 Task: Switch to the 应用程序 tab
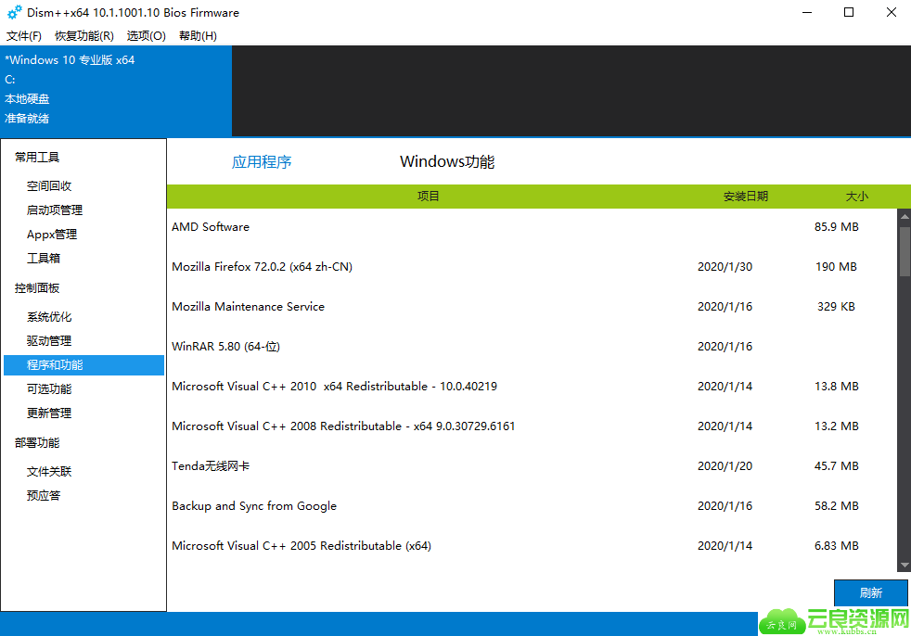[262, 162]
